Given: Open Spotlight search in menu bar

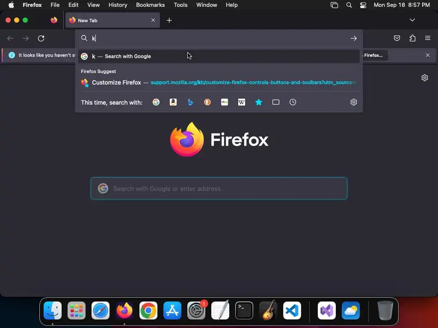Looking at the screenshot, I should (x=349, y=5).
